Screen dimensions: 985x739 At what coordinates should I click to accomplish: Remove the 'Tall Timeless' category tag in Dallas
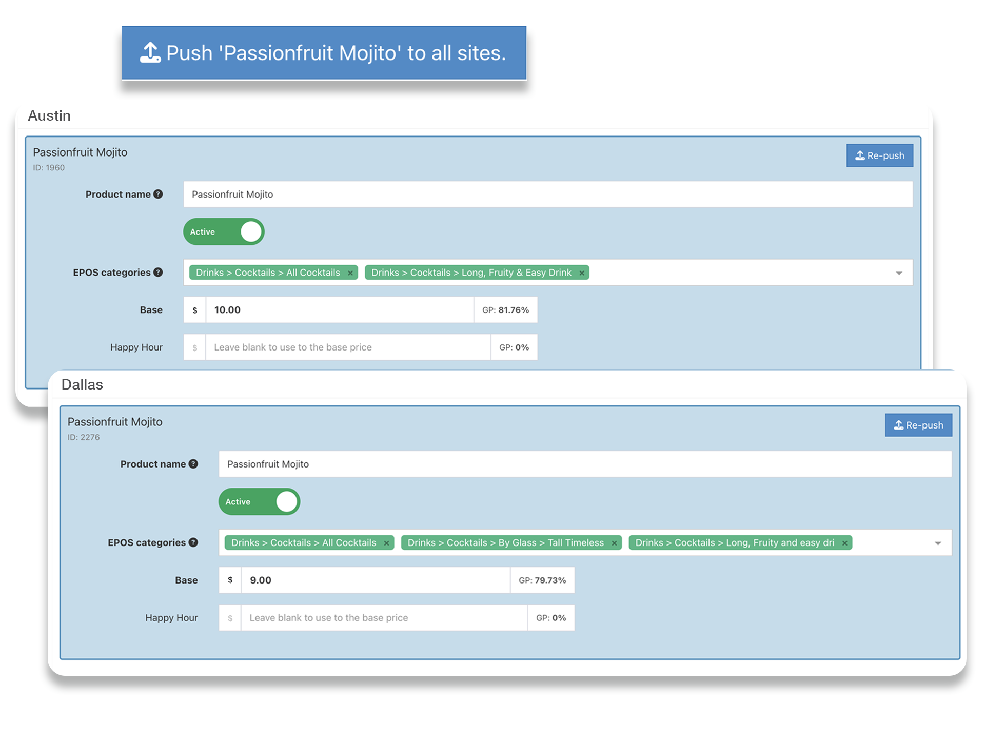click(x=614, y=542)
